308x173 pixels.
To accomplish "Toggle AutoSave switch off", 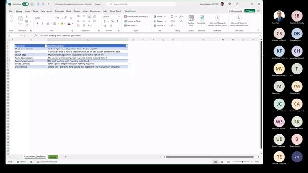I will click(25, 4).
